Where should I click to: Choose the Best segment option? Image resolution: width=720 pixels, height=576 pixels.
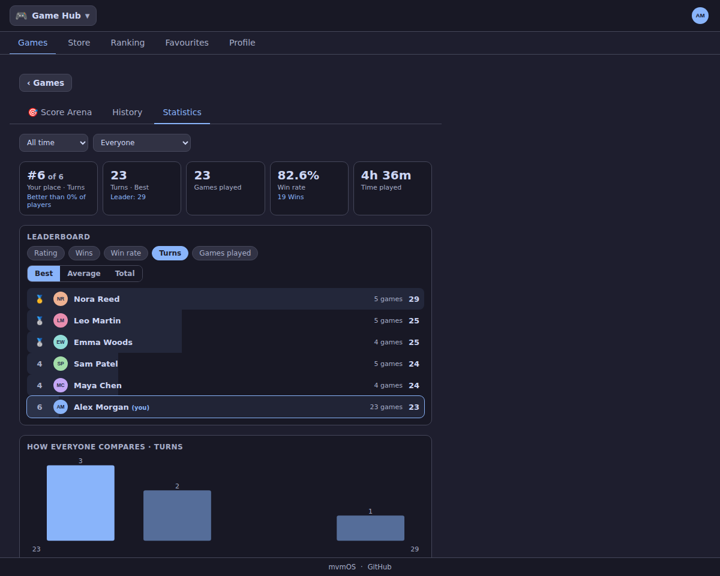pyautogui.click(x=44, y=274)
